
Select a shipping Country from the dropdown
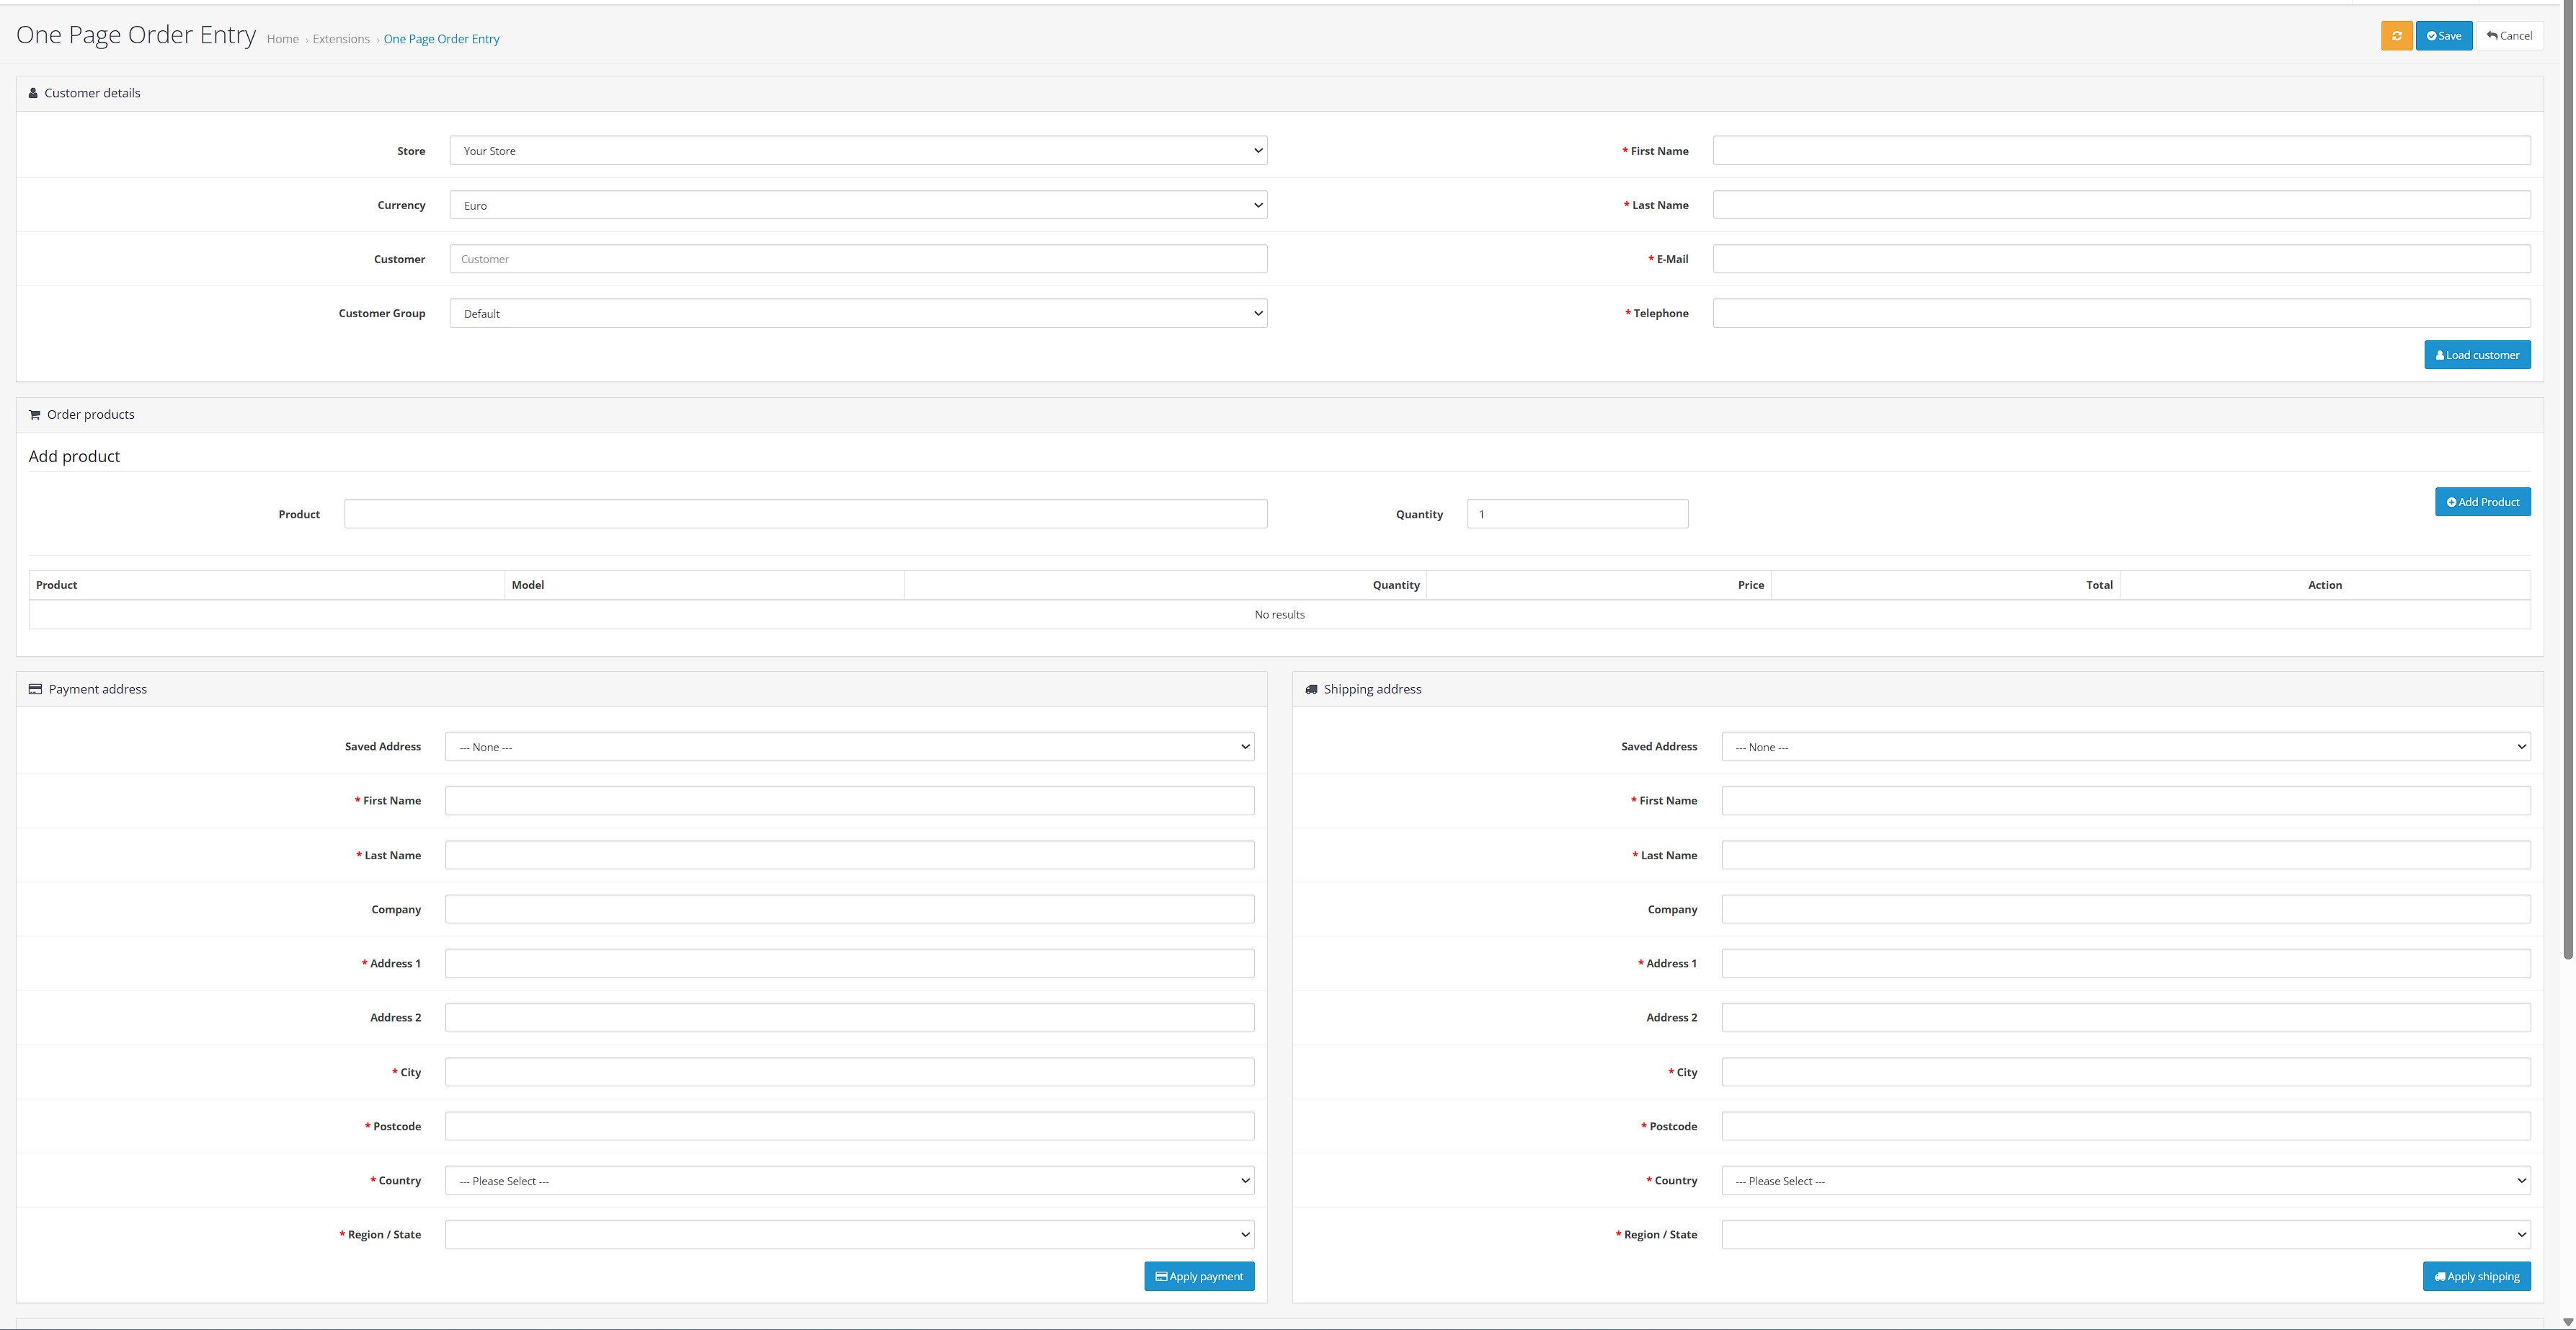(2125, 1180)
